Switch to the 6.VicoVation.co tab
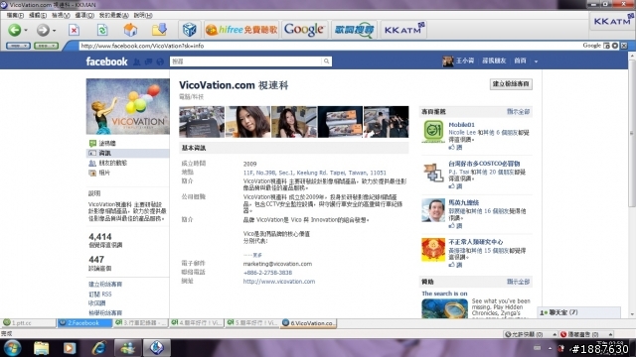Image resolution: width=636 pixels, height=357 pixels. [x=308, y=323]
